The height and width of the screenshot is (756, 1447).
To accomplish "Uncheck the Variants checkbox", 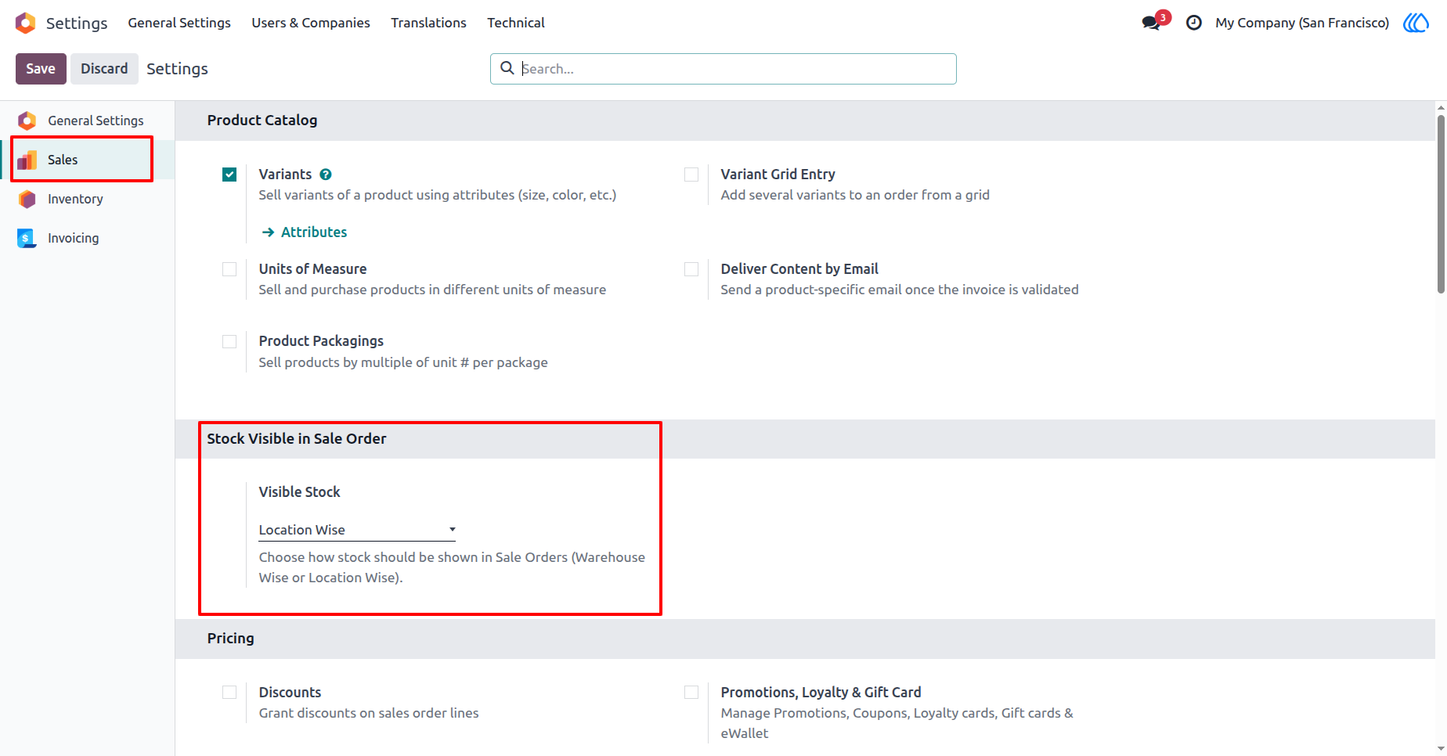I will 229,175.
